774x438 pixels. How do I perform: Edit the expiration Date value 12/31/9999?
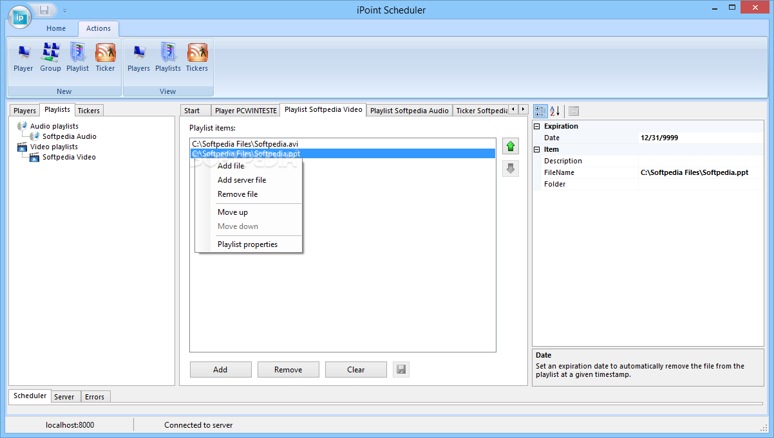701,138
